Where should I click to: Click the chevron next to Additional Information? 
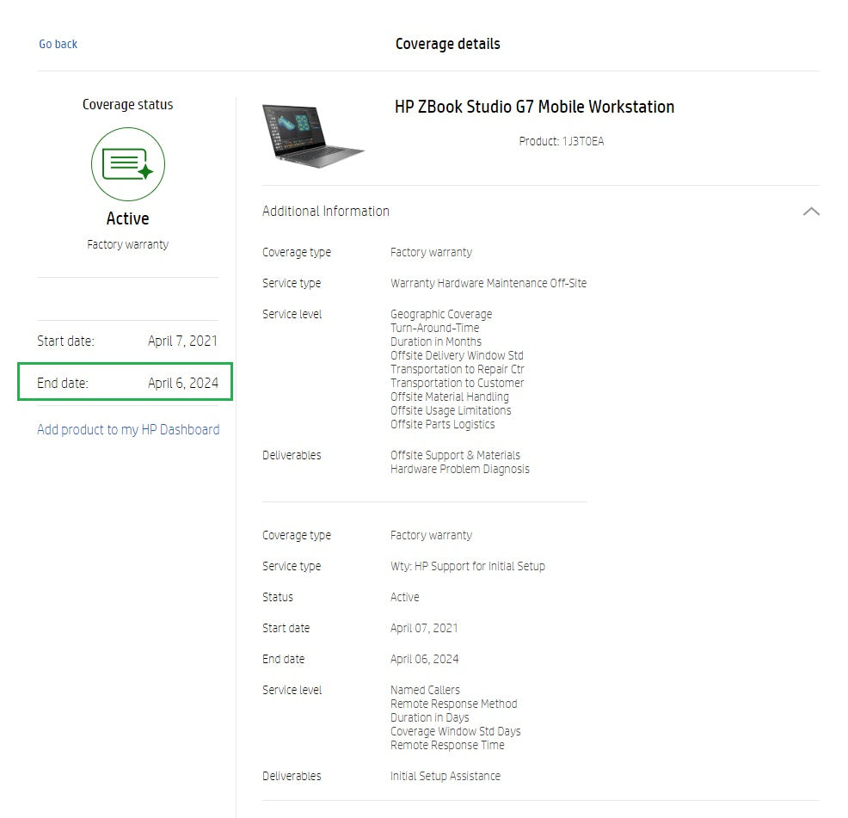point(809,211)
